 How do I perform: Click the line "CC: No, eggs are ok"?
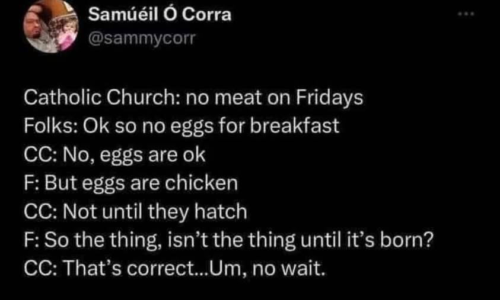click(114, 155)
